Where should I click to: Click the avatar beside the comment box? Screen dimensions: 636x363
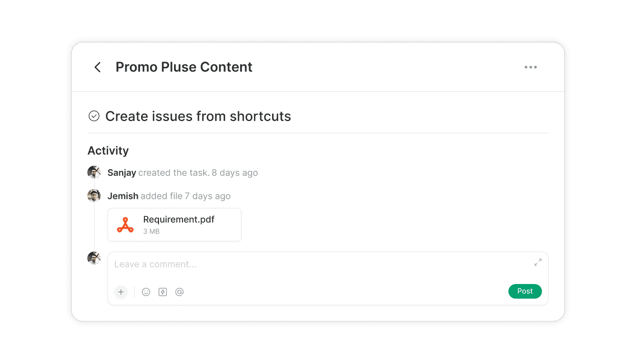tap(94, 258)
